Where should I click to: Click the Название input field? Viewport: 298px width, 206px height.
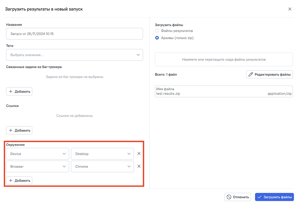click(74, 34)
